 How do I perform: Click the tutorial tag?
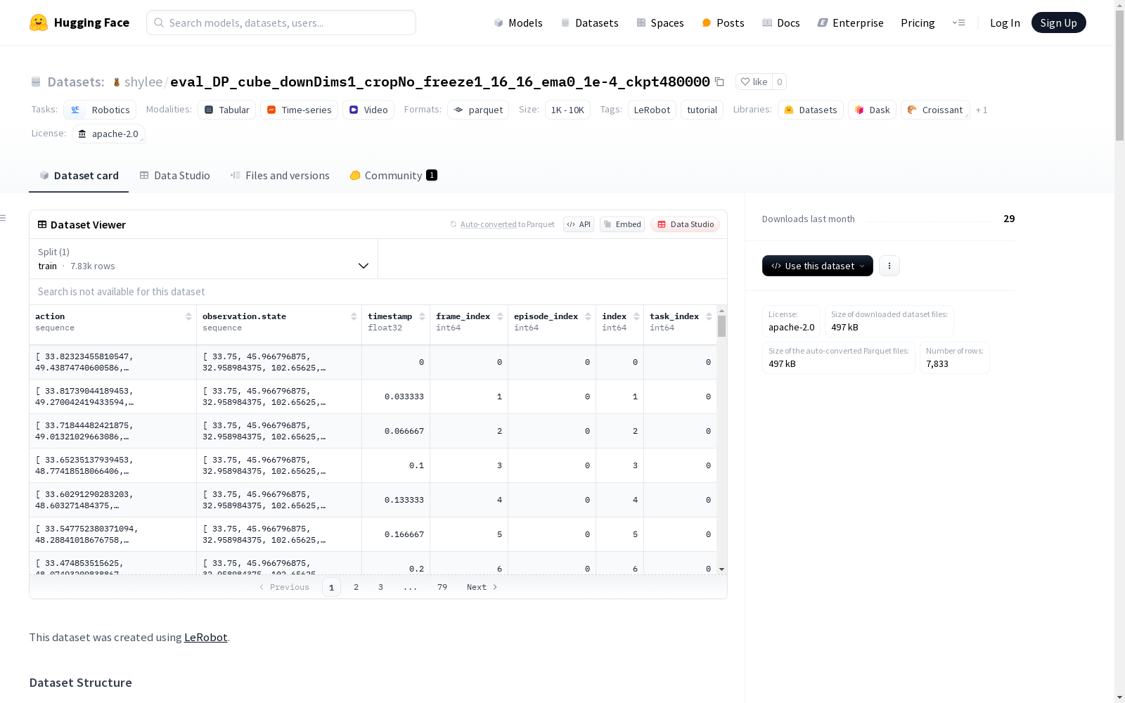coord(702,110)
